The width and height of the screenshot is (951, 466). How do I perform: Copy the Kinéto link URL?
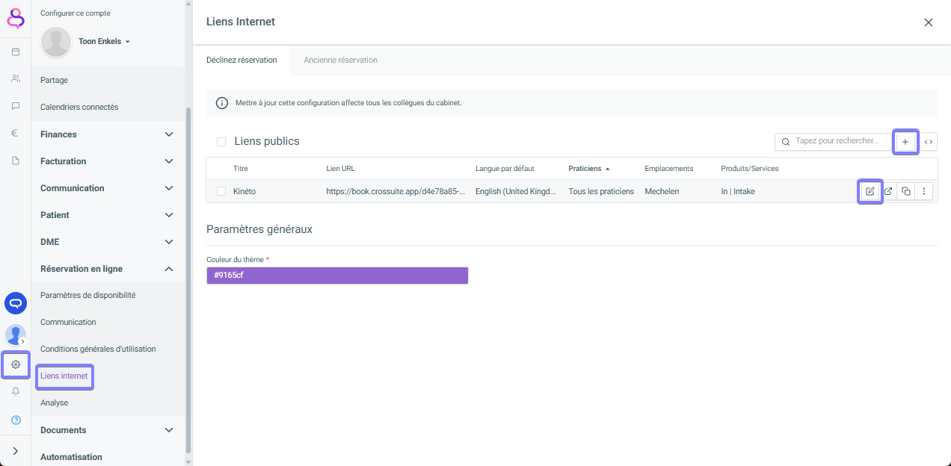click(906, 191)
